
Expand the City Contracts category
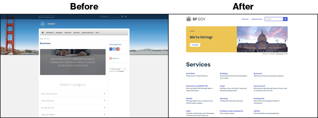73,101
